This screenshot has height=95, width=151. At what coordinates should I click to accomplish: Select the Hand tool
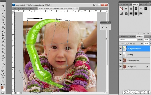click(x=3, y=78)
